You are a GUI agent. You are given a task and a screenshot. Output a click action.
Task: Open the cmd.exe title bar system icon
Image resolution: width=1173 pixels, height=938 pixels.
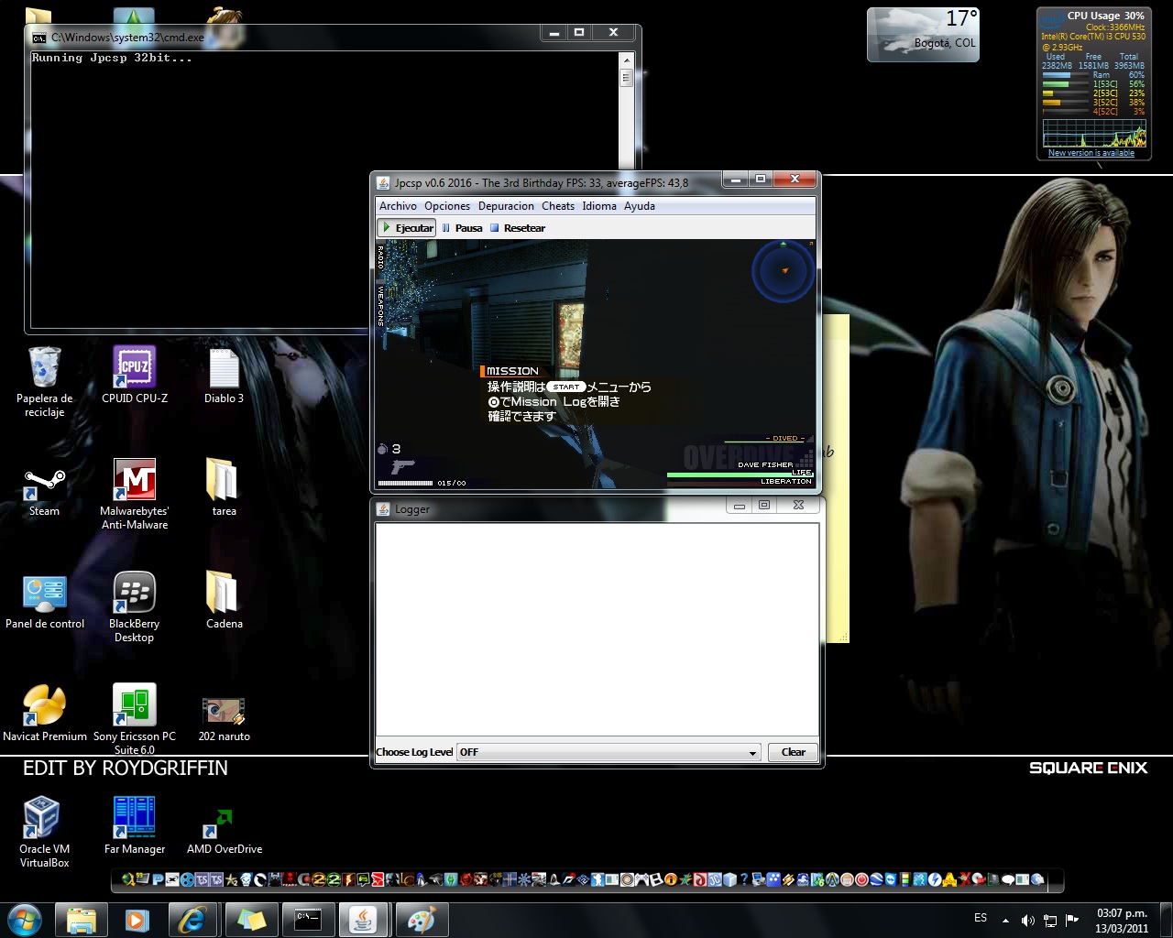[39, 38]
